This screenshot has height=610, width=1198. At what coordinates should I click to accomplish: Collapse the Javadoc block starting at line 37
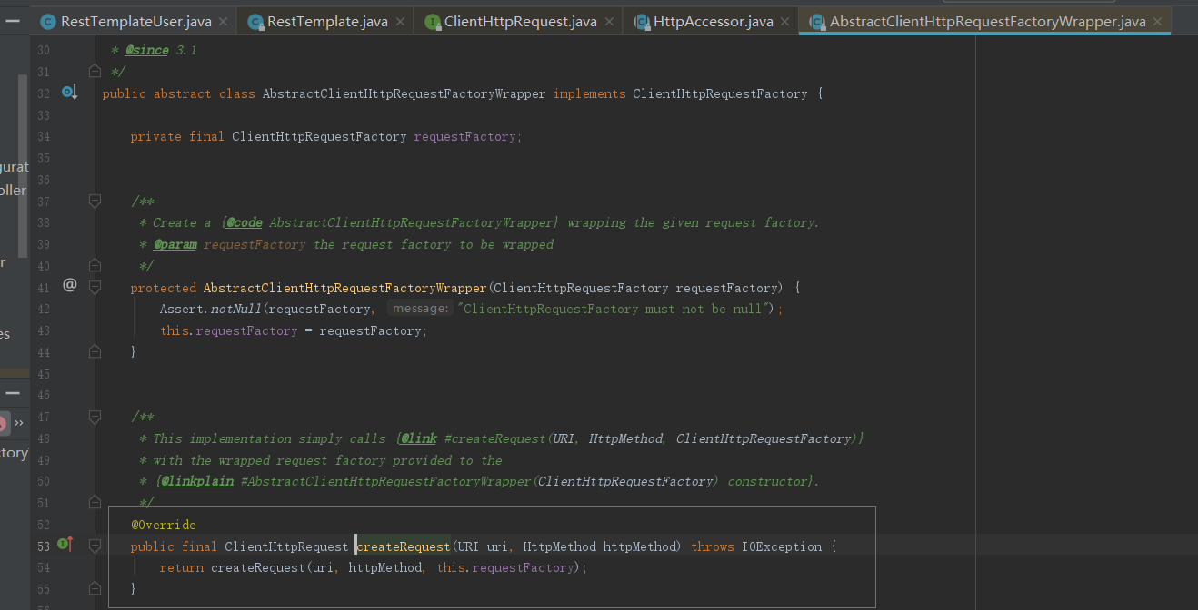tap(94, 201)
